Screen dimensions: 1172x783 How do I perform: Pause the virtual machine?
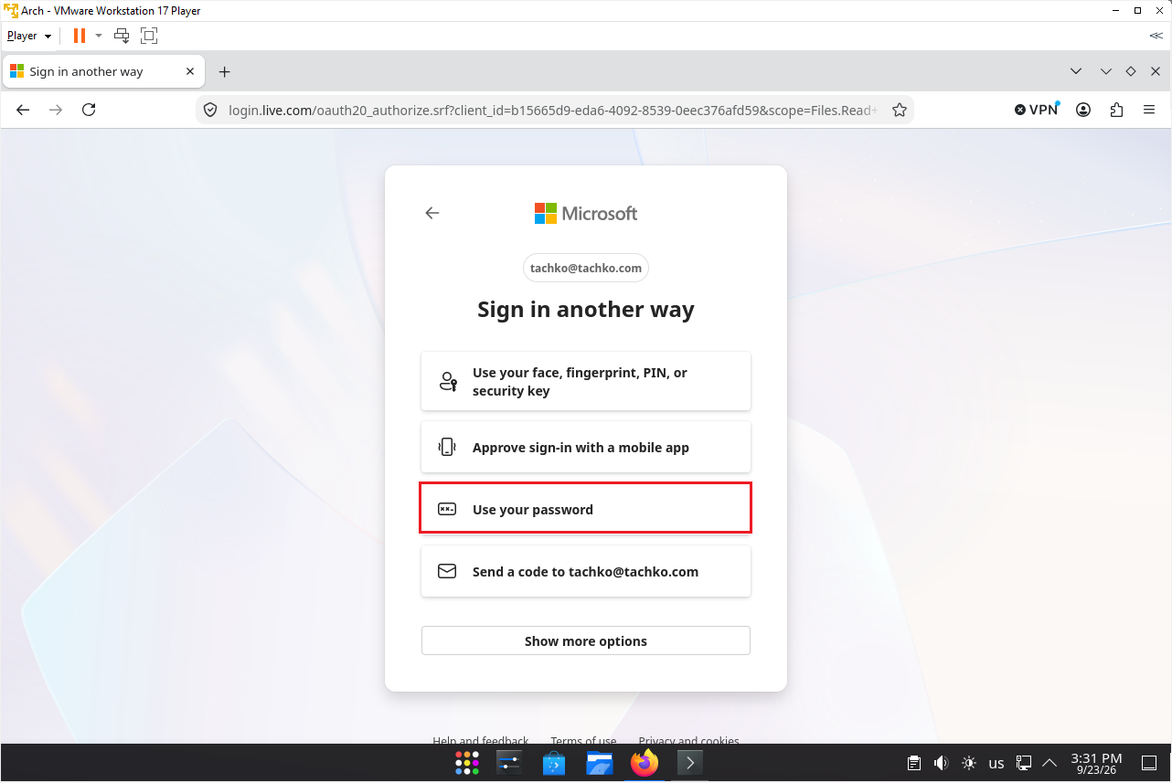80,36
